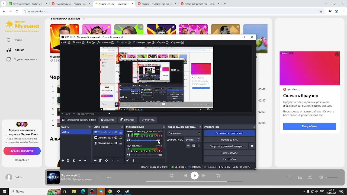This screenshot has height=195, width=347.
Task: Decrease transition duration with down arrow
Action: [199, 141]
